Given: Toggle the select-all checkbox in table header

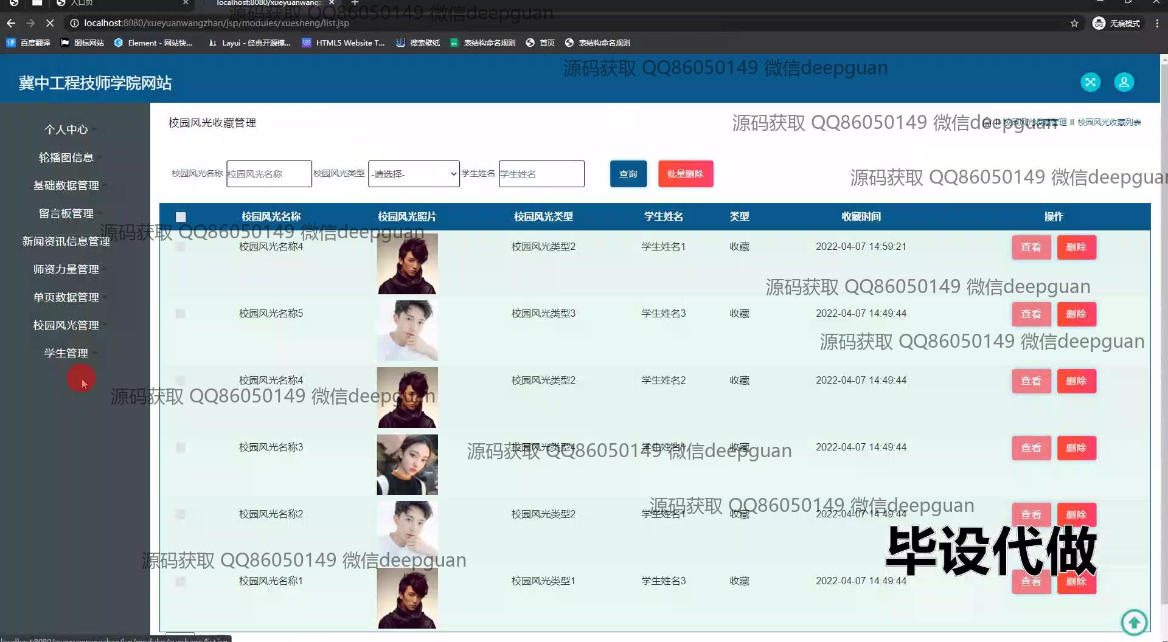Looking at the screenshot, I should pos(181,217).
